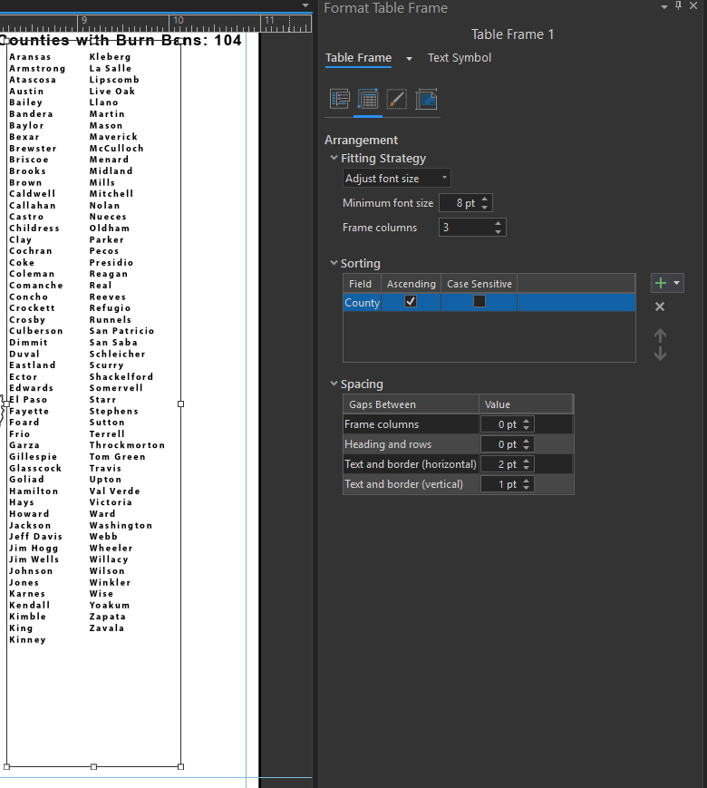
Task: Click the Counties with Burn Bans title
Action: pyautogui.click(x=121, y=40)
